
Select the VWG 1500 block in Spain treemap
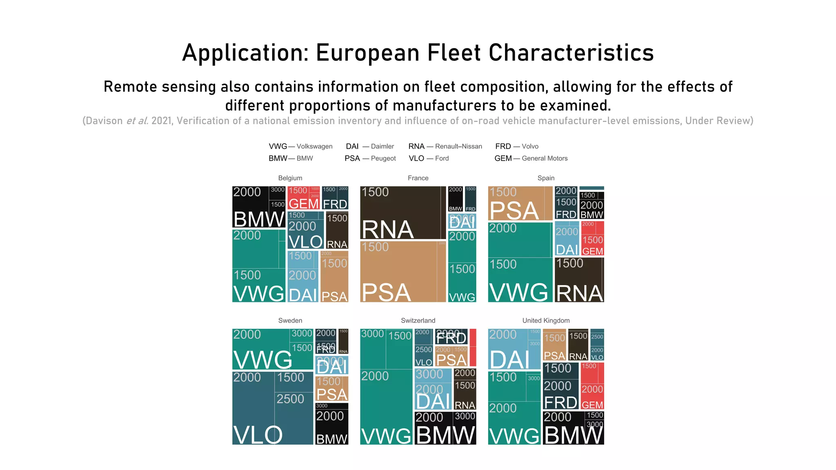pyautogui.click(x=520, y=280)
